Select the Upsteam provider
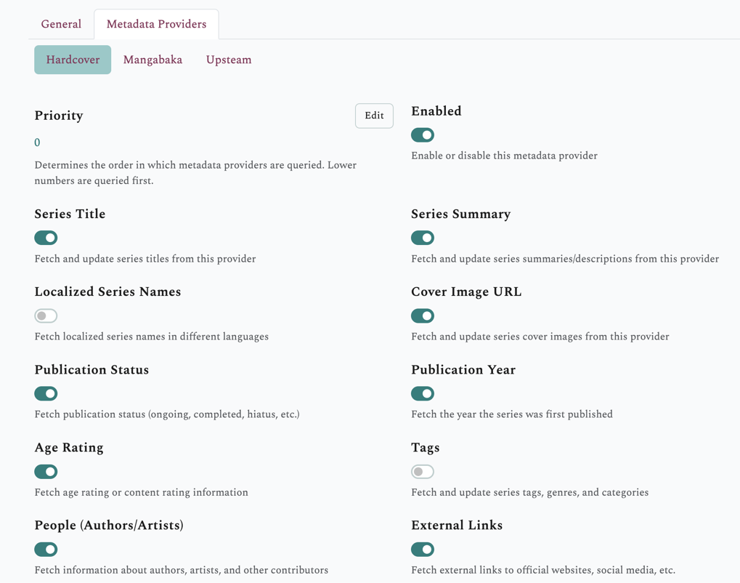The width and height of the screenshot is (740, 583). (229, 60)
